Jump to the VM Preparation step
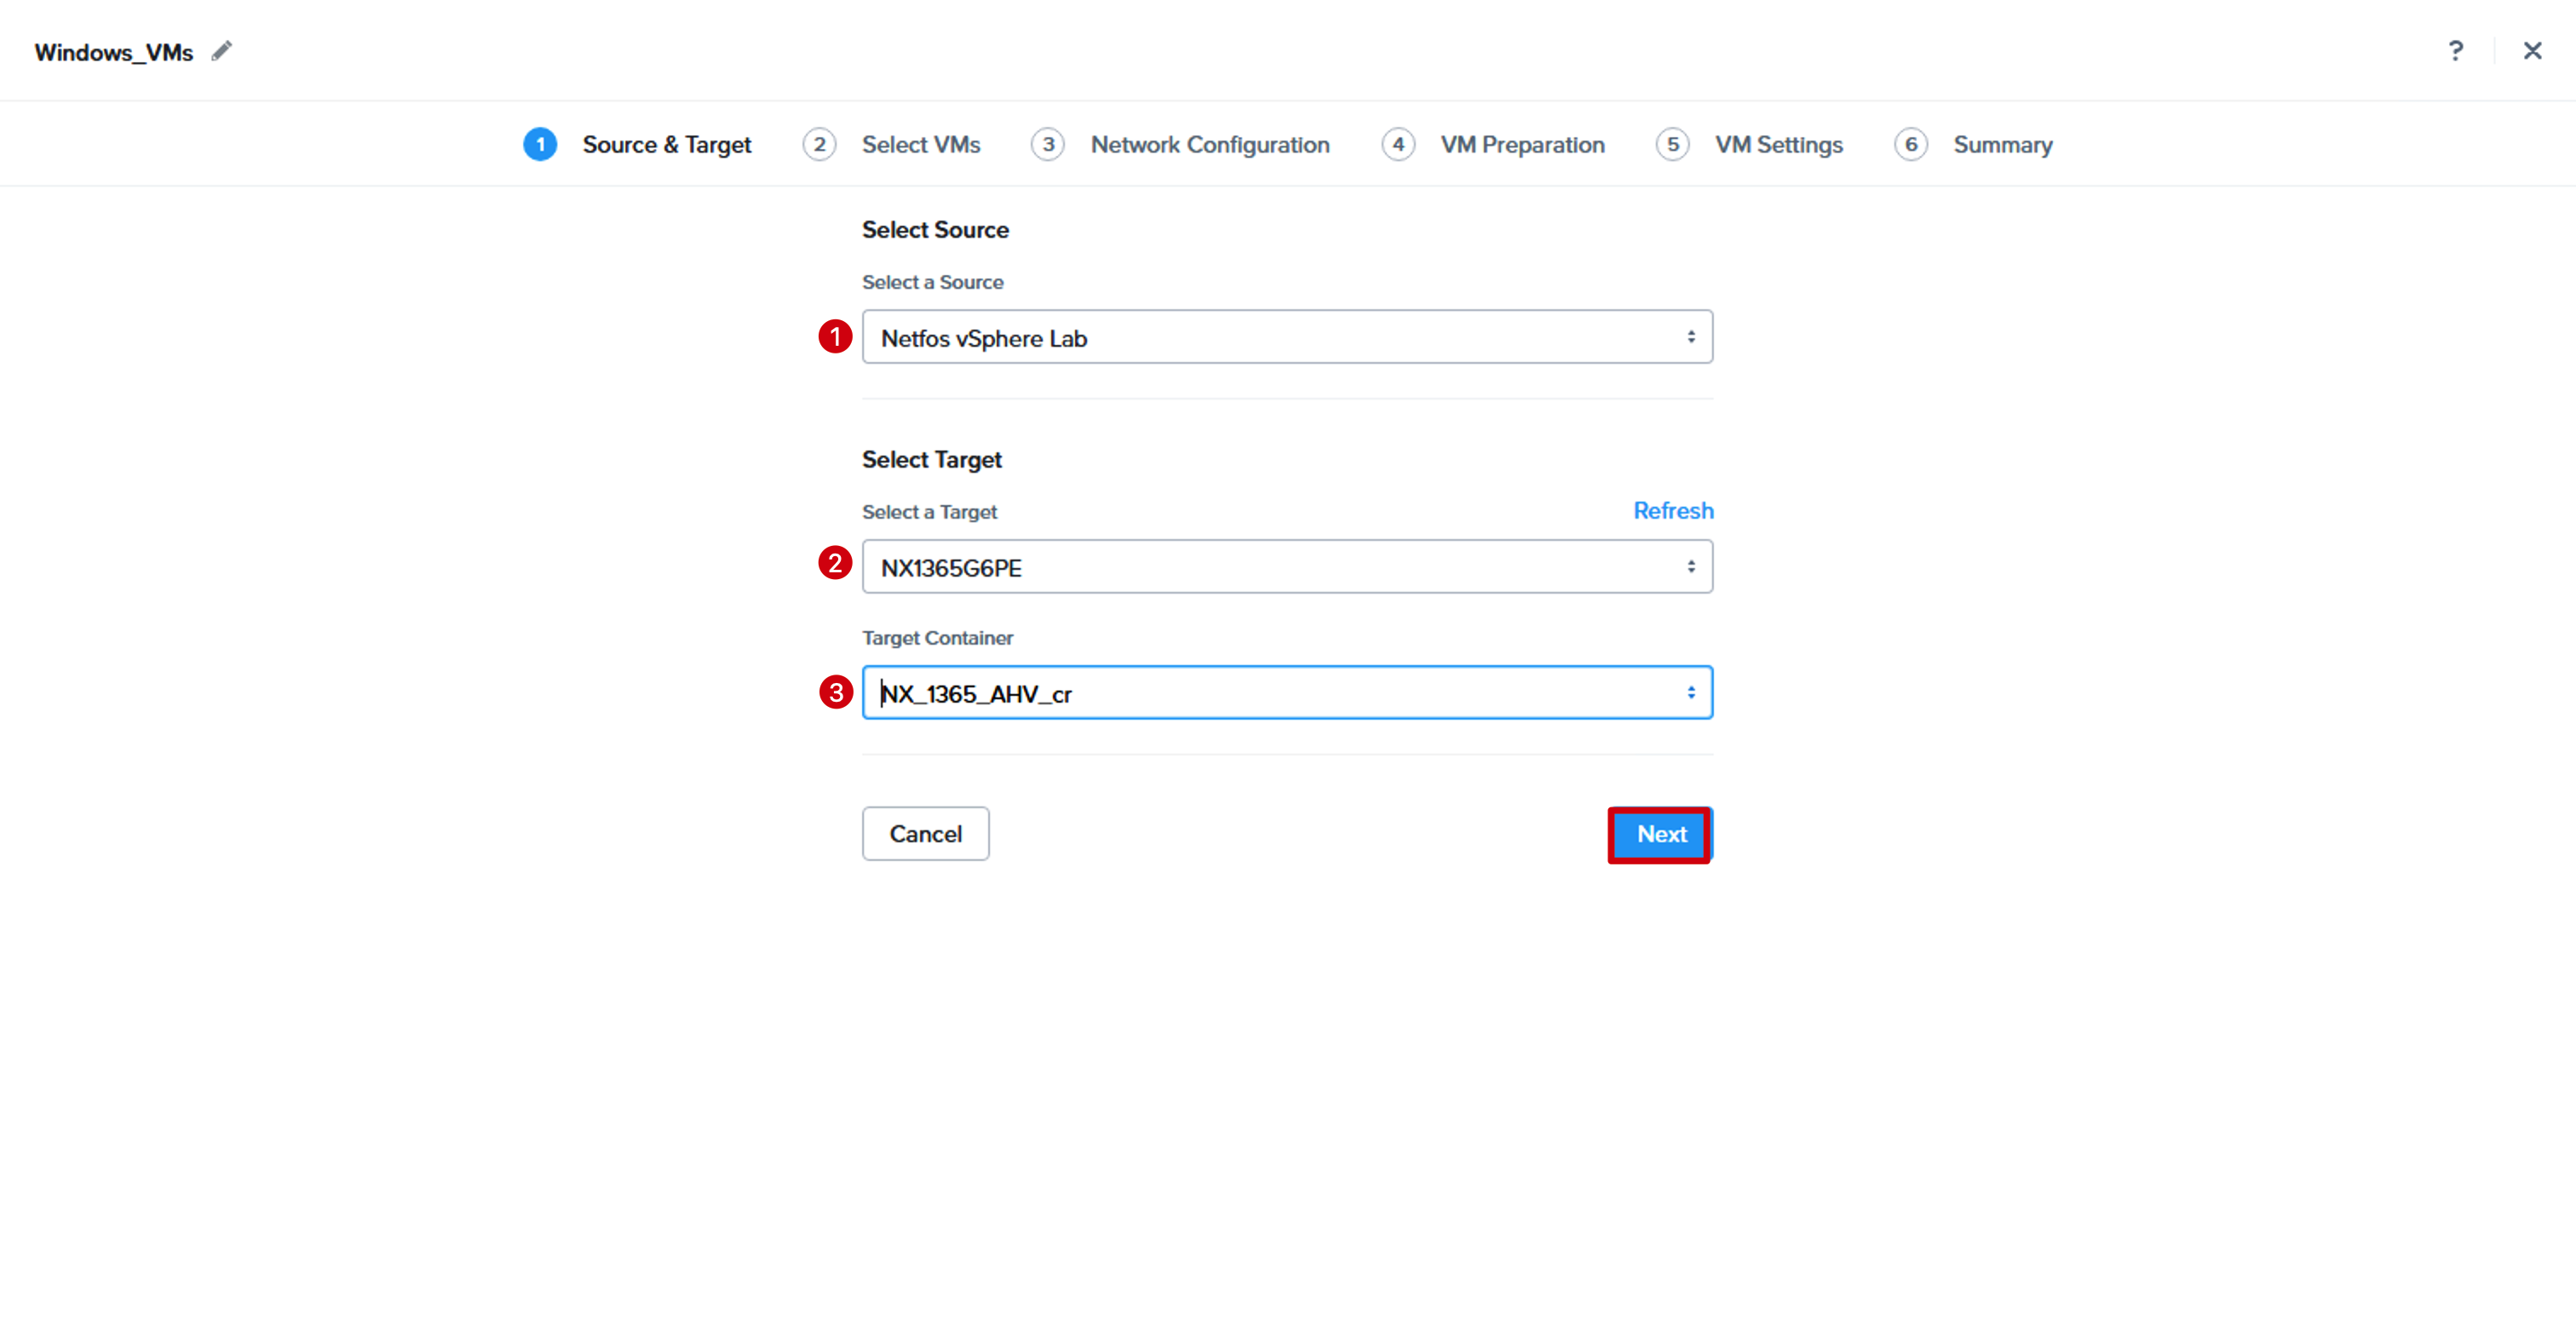 pyautogui.click(x=1522, y=145)
